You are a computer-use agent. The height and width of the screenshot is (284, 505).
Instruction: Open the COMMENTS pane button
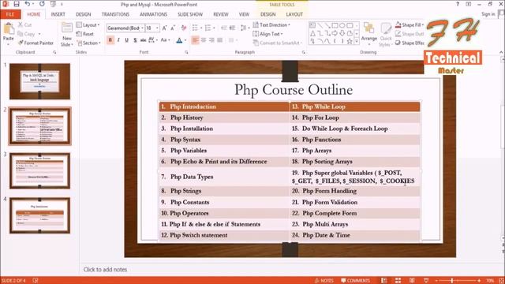click(x=355, y=281)
